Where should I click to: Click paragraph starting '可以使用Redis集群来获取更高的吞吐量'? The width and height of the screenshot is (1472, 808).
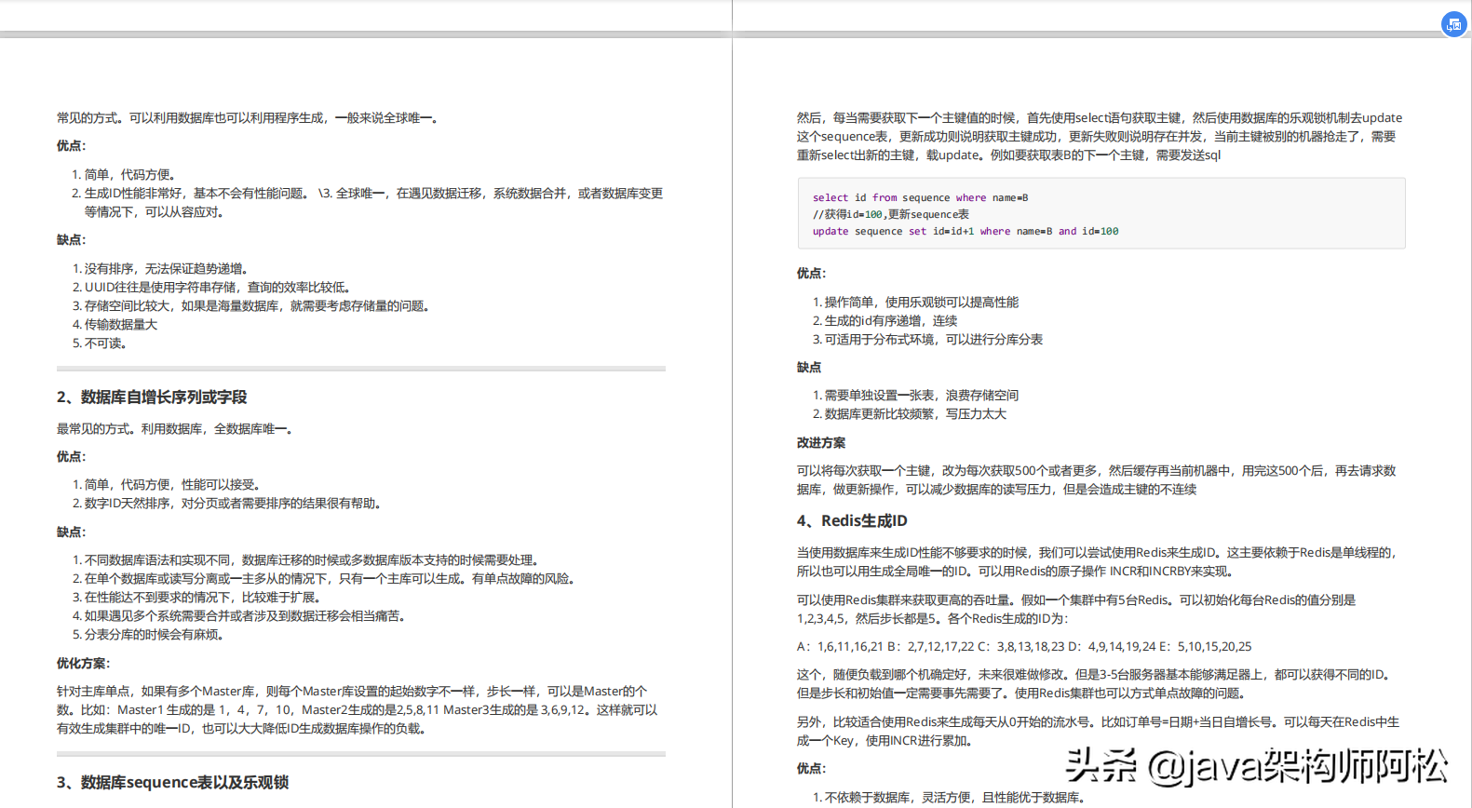click(1077, 609)
